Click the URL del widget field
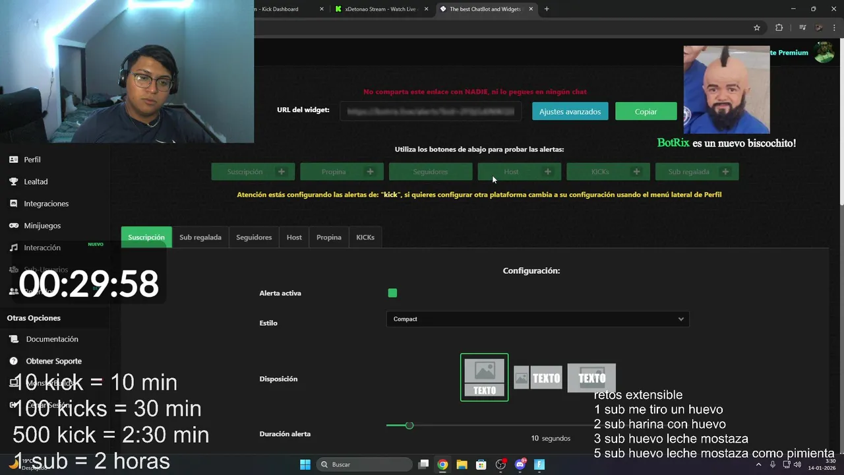The width and height of the screenshot is (844, 475). [431, 111]
